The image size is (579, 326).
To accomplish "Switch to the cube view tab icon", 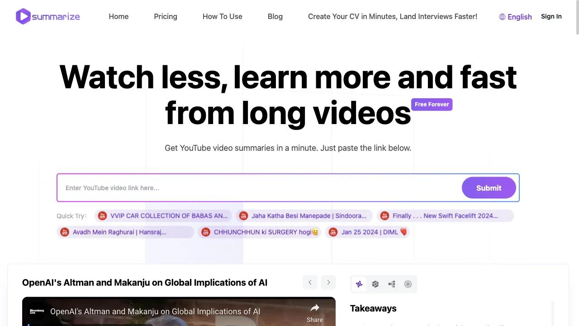I will coord(375,284).
